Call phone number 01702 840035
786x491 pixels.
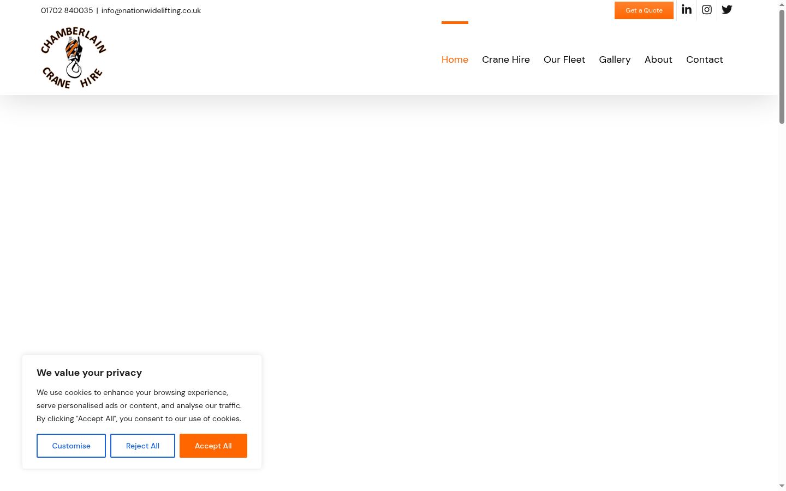point(67,10)
